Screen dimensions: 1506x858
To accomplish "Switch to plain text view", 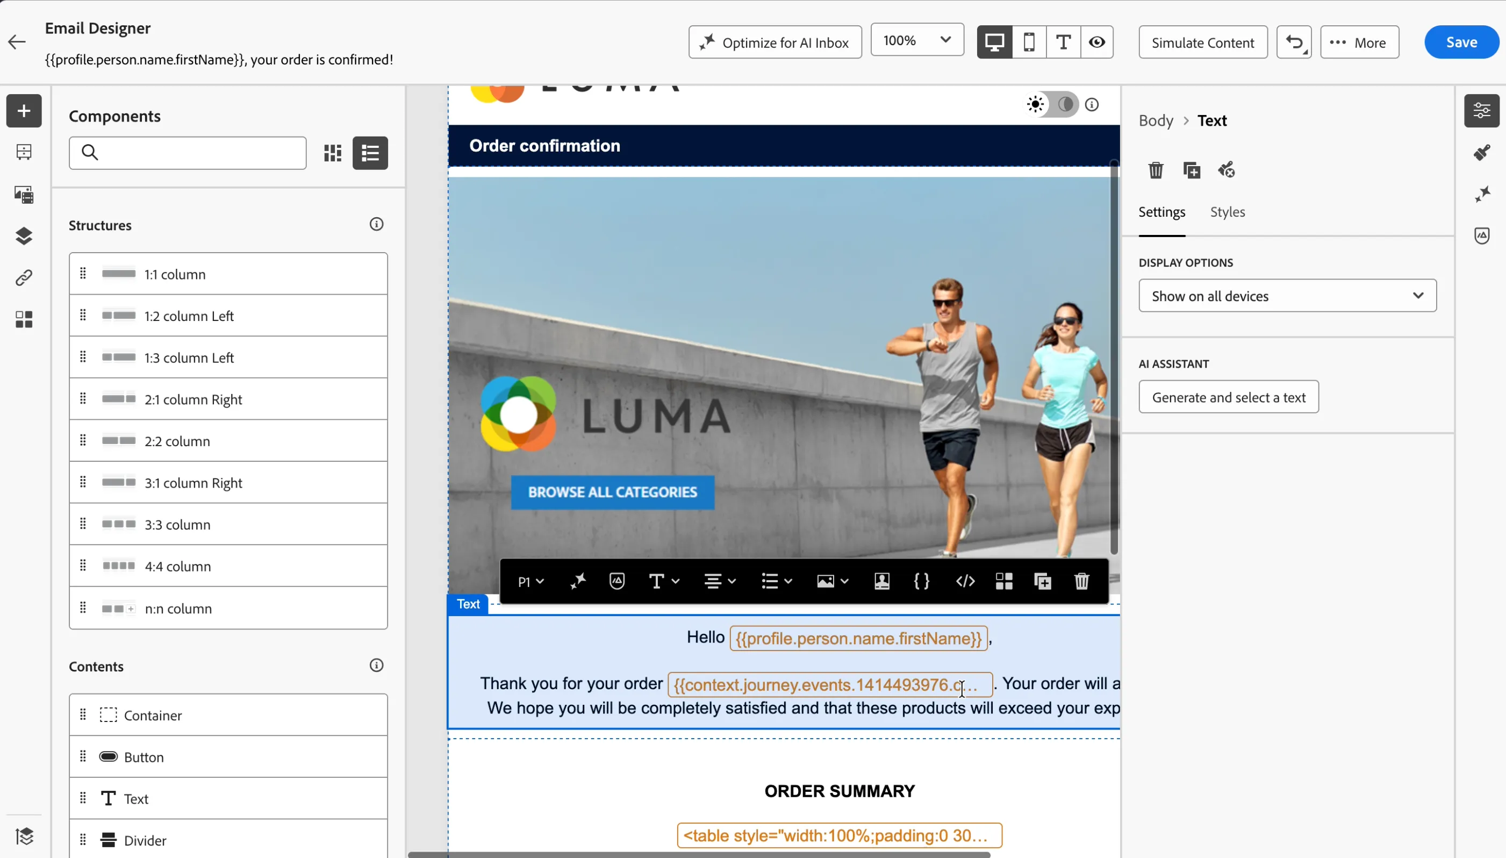I will pos(1063,42).
